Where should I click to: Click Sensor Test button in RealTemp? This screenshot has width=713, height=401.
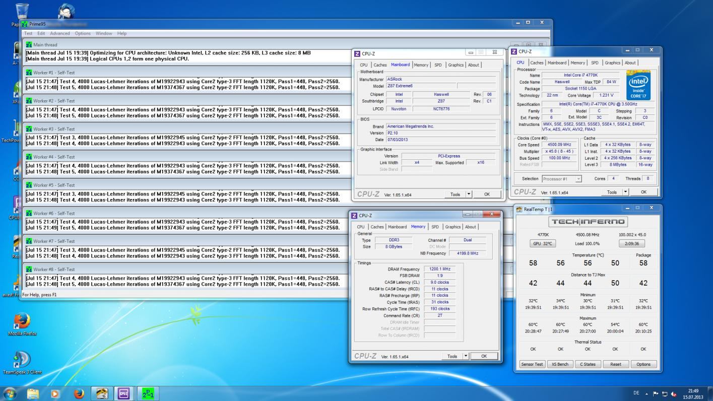[x=532, y=364]
